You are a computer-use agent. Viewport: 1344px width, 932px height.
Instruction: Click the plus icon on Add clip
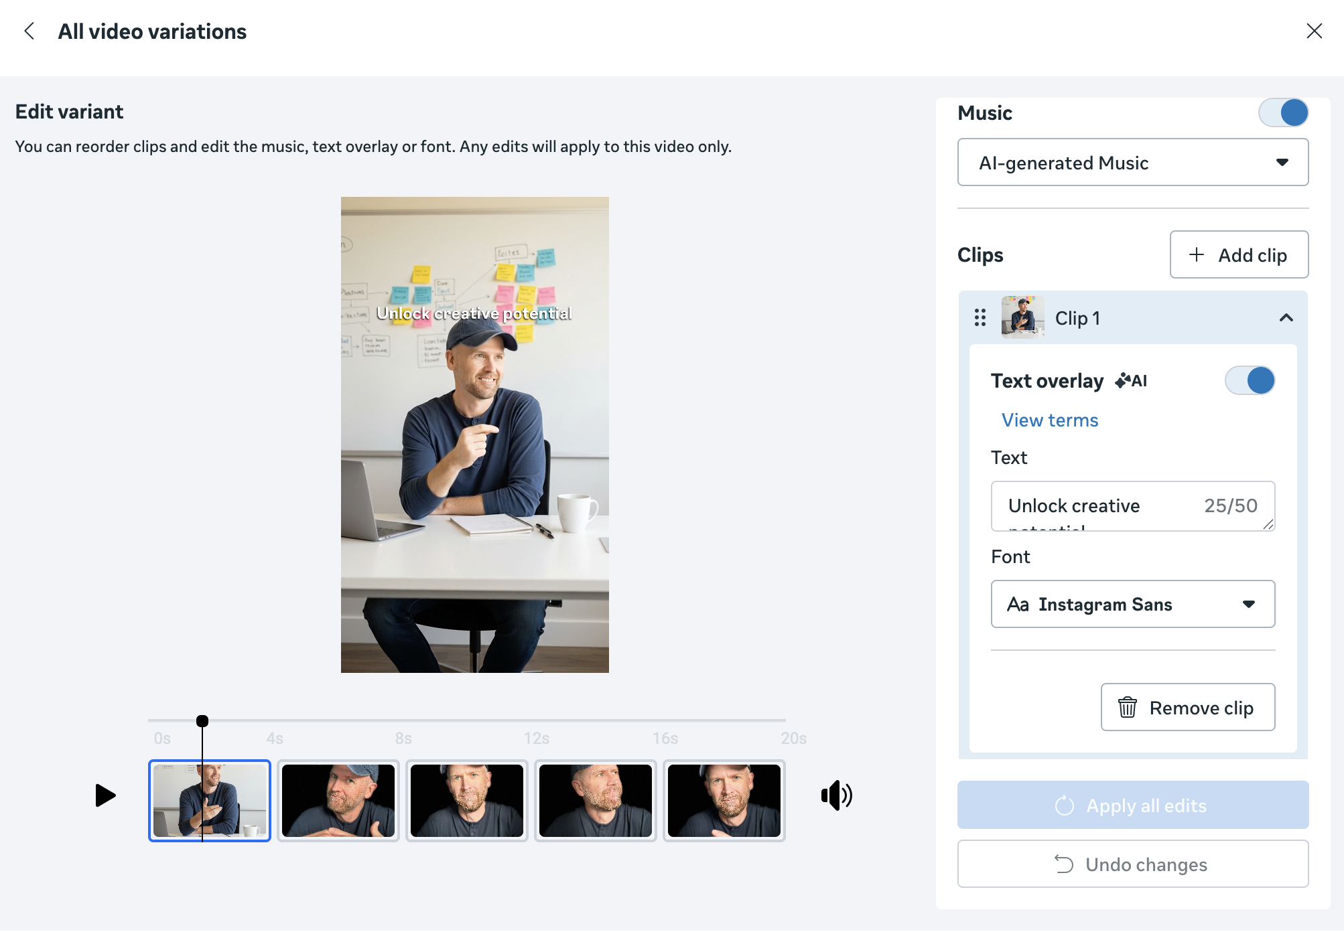[1196, 254]
